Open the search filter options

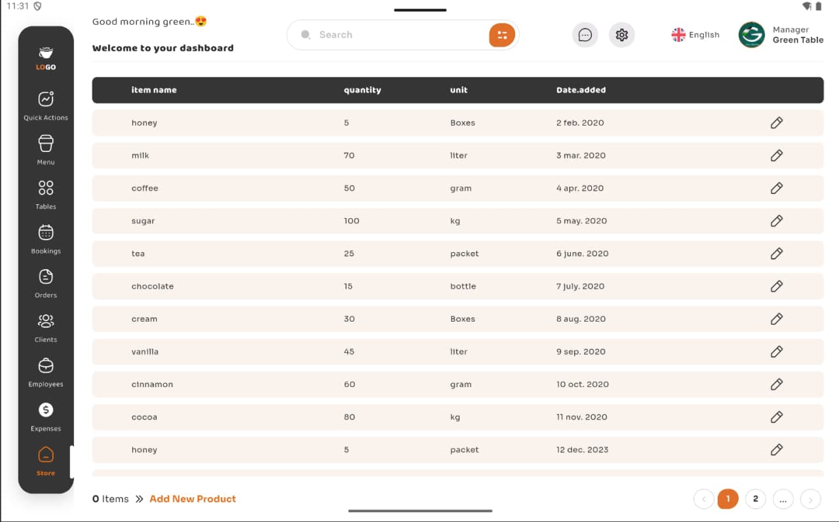point(501,34)
